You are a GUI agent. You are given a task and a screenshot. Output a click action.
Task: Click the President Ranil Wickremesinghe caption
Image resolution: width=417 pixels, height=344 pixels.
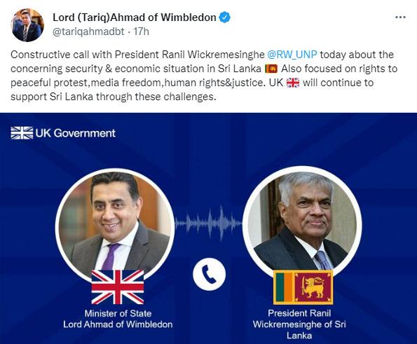pyautogui.click(x=299, y=324)
